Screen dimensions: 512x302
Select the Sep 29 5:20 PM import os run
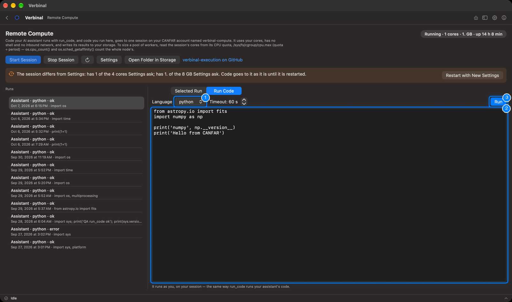pyautogui.click(x=76, y=180)
